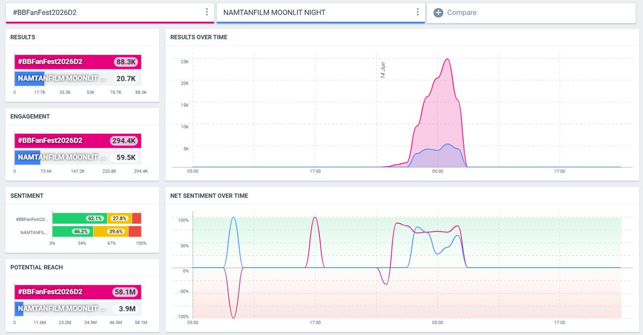Click the ENGAGEMENT panel heading
The height and width of the screenshot is (335, 643).
click(30, 116)
